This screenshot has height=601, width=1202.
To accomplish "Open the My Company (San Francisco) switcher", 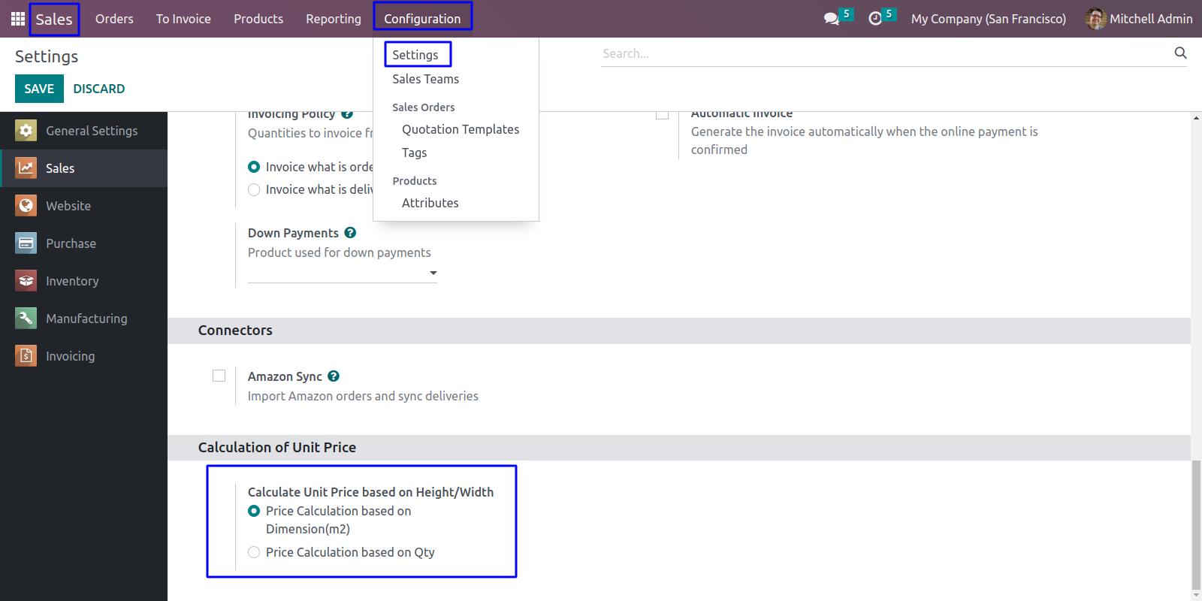I will tap(988, 19).
